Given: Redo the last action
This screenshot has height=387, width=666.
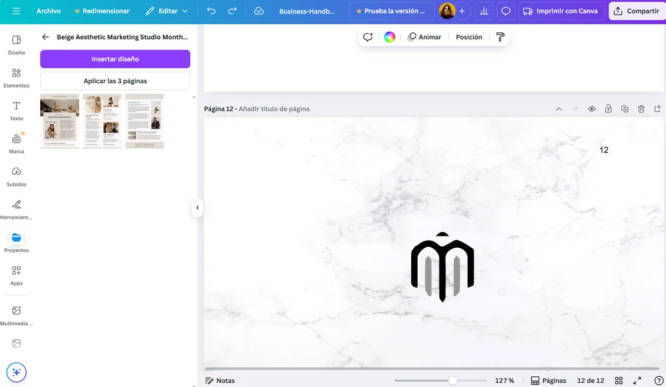Looking at the screenshot, I should click(232, 11).
